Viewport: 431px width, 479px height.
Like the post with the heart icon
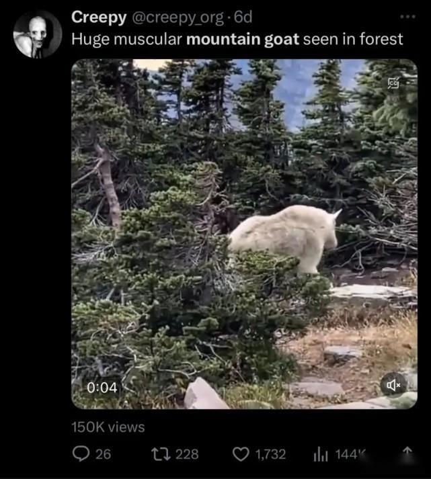coord(241,454)
